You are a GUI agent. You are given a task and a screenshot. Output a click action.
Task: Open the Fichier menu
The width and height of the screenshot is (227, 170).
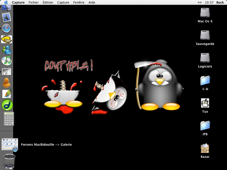point(33,3)
